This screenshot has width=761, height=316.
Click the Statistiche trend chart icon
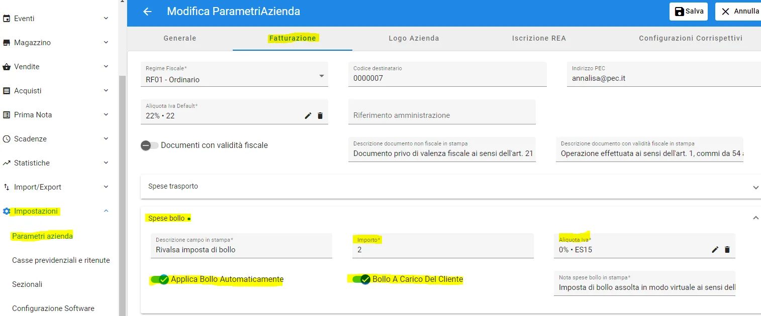7,163
